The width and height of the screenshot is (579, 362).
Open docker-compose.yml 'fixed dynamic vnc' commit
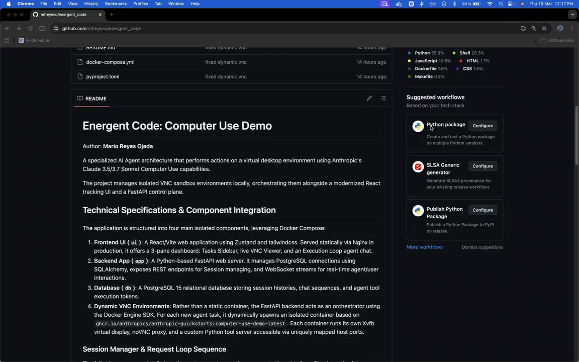[226, 62]
